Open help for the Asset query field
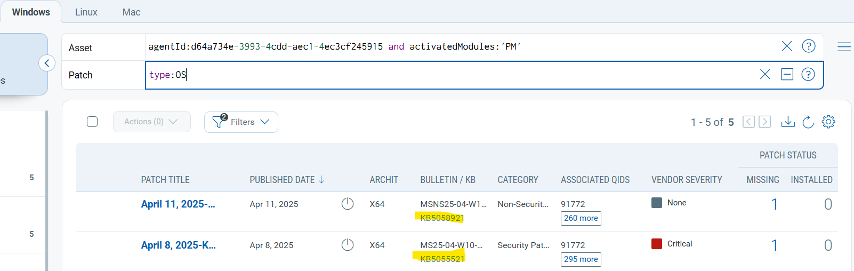 (808, 46)
